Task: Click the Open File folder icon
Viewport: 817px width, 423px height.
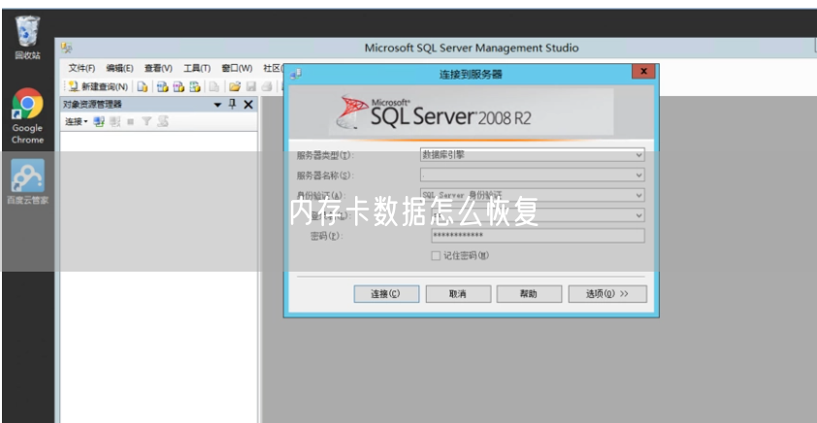Action: click(234, 86)
